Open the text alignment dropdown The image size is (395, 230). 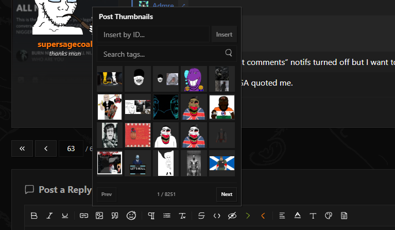(x=282, y=215)
